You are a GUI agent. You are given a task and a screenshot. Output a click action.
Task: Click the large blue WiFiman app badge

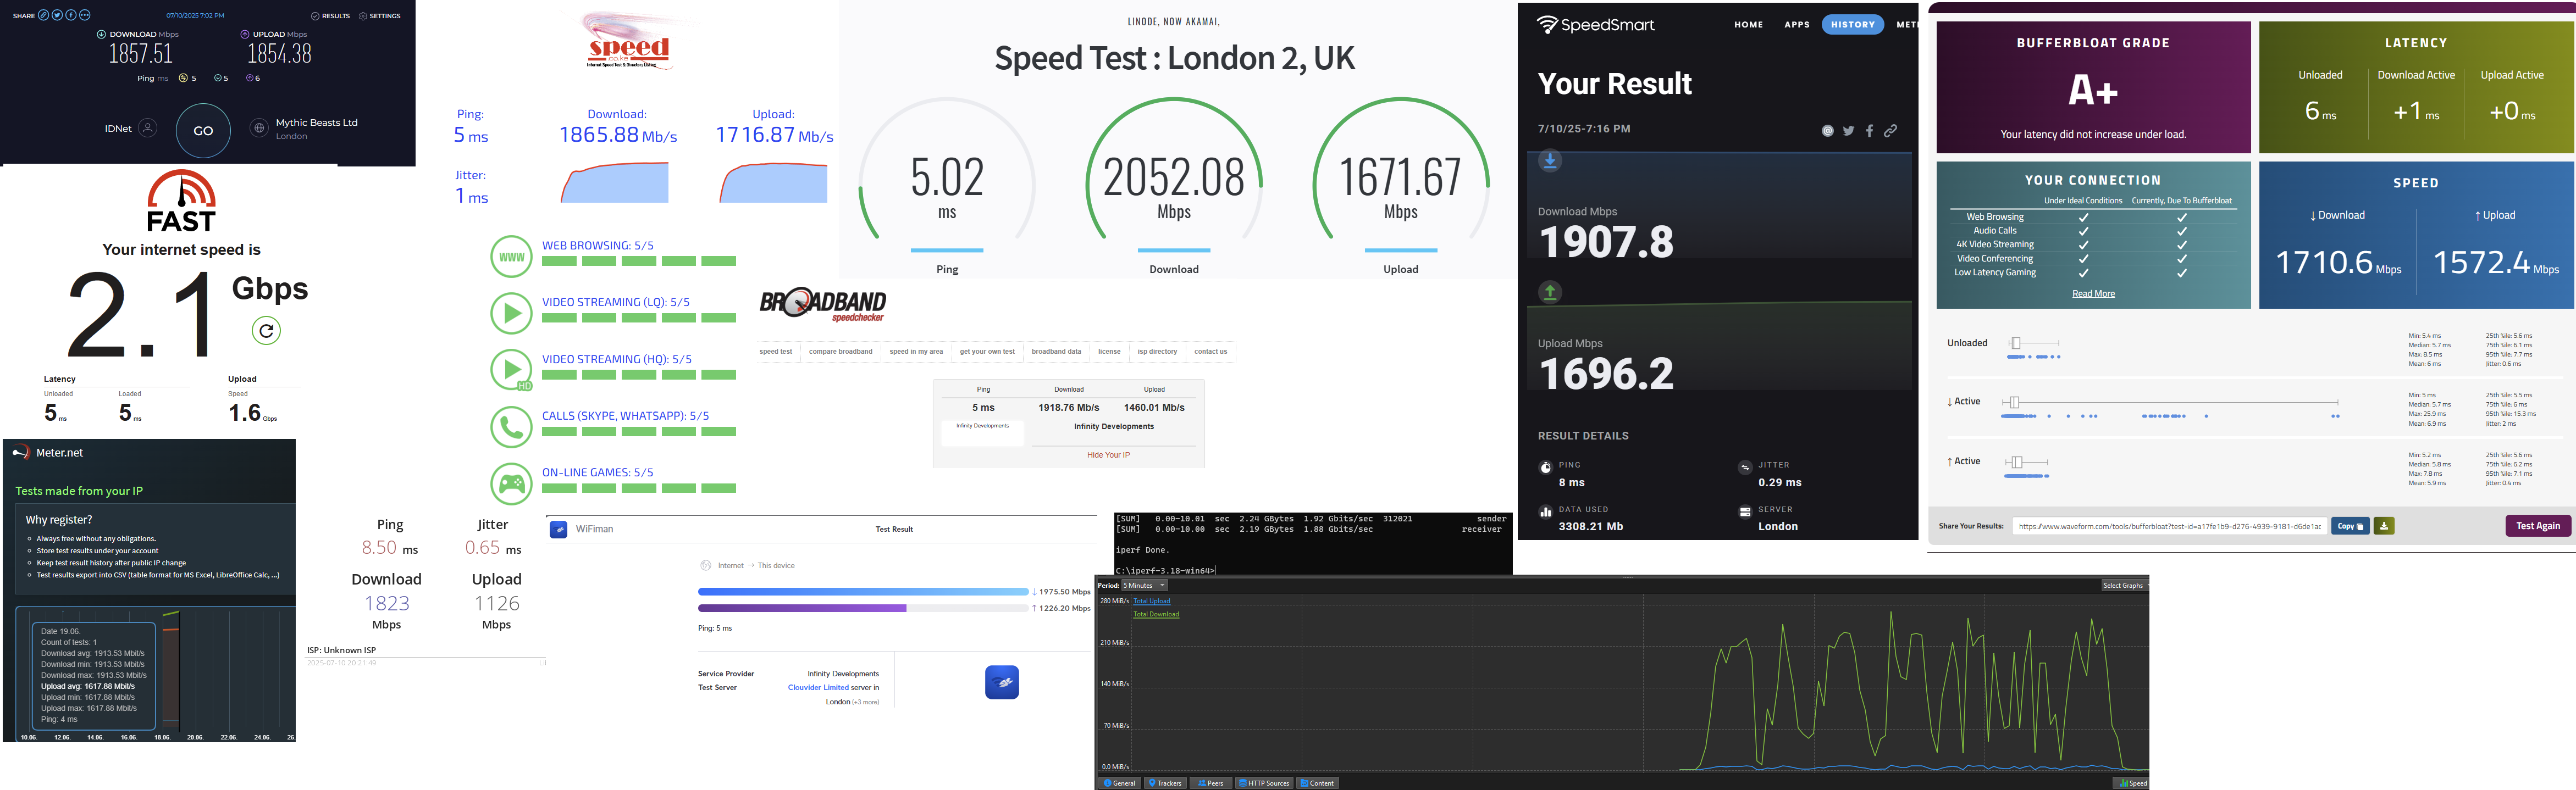coord(1002,682)
